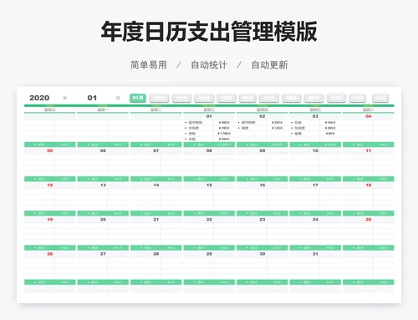The image size is (418, 320).
Task: Click the 08月 month button
Action: point(292,98)
